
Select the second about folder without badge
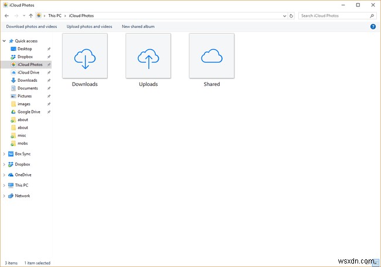click(x=13, y=128)
